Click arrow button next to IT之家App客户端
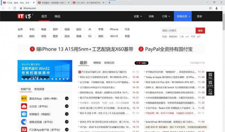The height and width of the screenshot is (132, 225). click(x=67, y=130)
